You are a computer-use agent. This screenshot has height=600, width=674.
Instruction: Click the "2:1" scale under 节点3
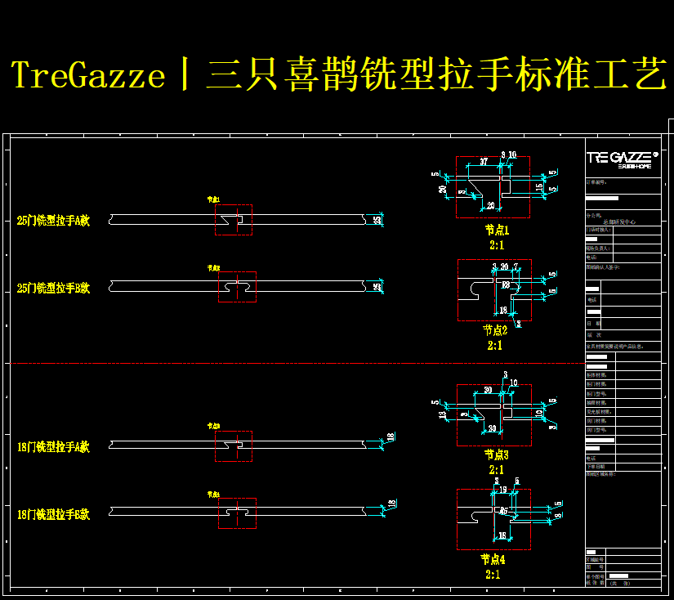pos(496,470)
